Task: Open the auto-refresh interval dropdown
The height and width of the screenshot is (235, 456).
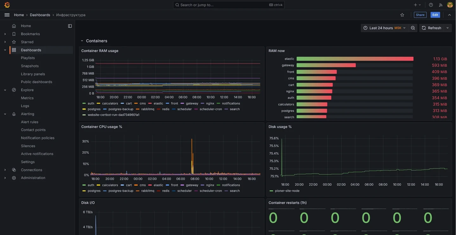Action: tap(448, 28)
